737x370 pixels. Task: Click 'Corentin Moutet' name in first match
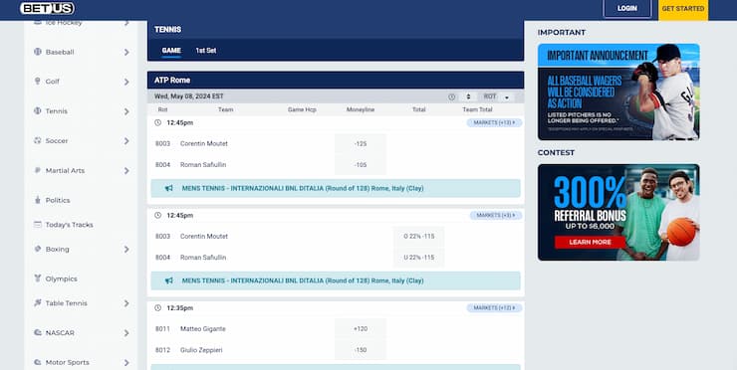click(x=204, y=143)
